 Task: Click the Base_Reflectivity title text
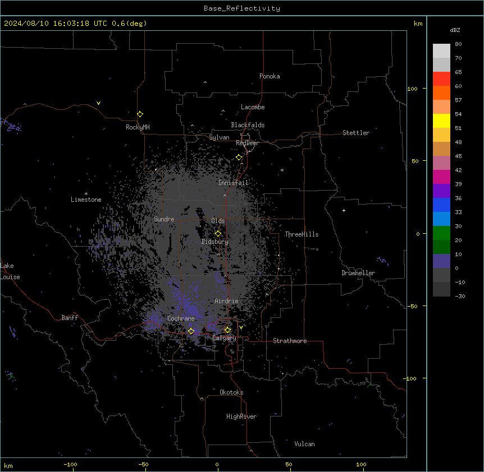coord(242,8)
